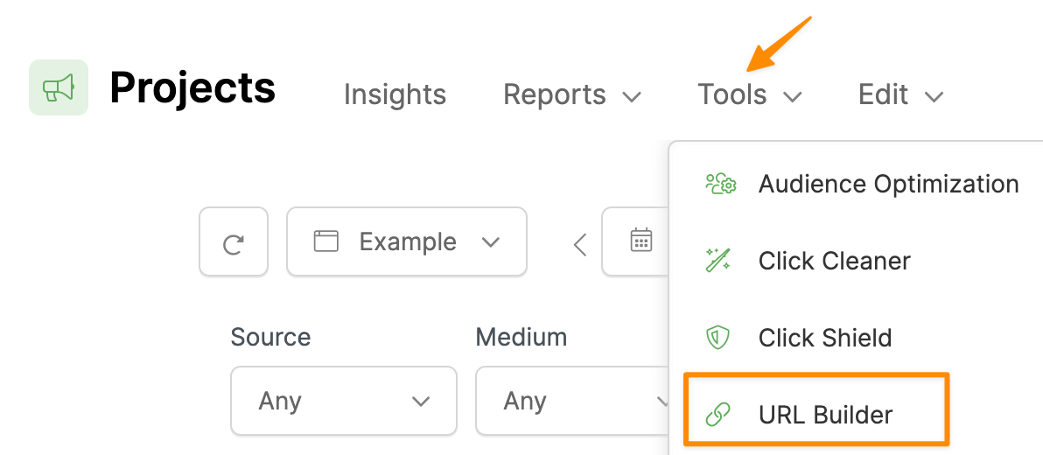Expand the Edit menu
Viewport: 1043px width, 455px height.
point(900,94)
